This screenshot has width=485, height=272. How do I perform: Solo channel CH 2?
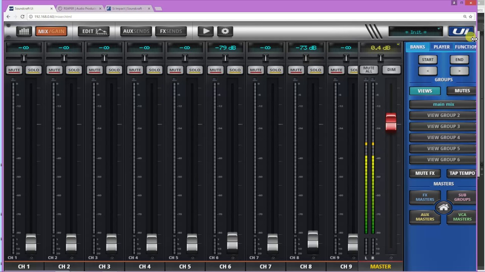pos(74,70)
